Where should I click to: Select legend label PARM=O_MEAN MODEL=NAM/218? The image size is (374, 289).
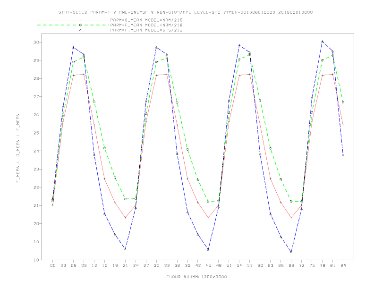146,20
